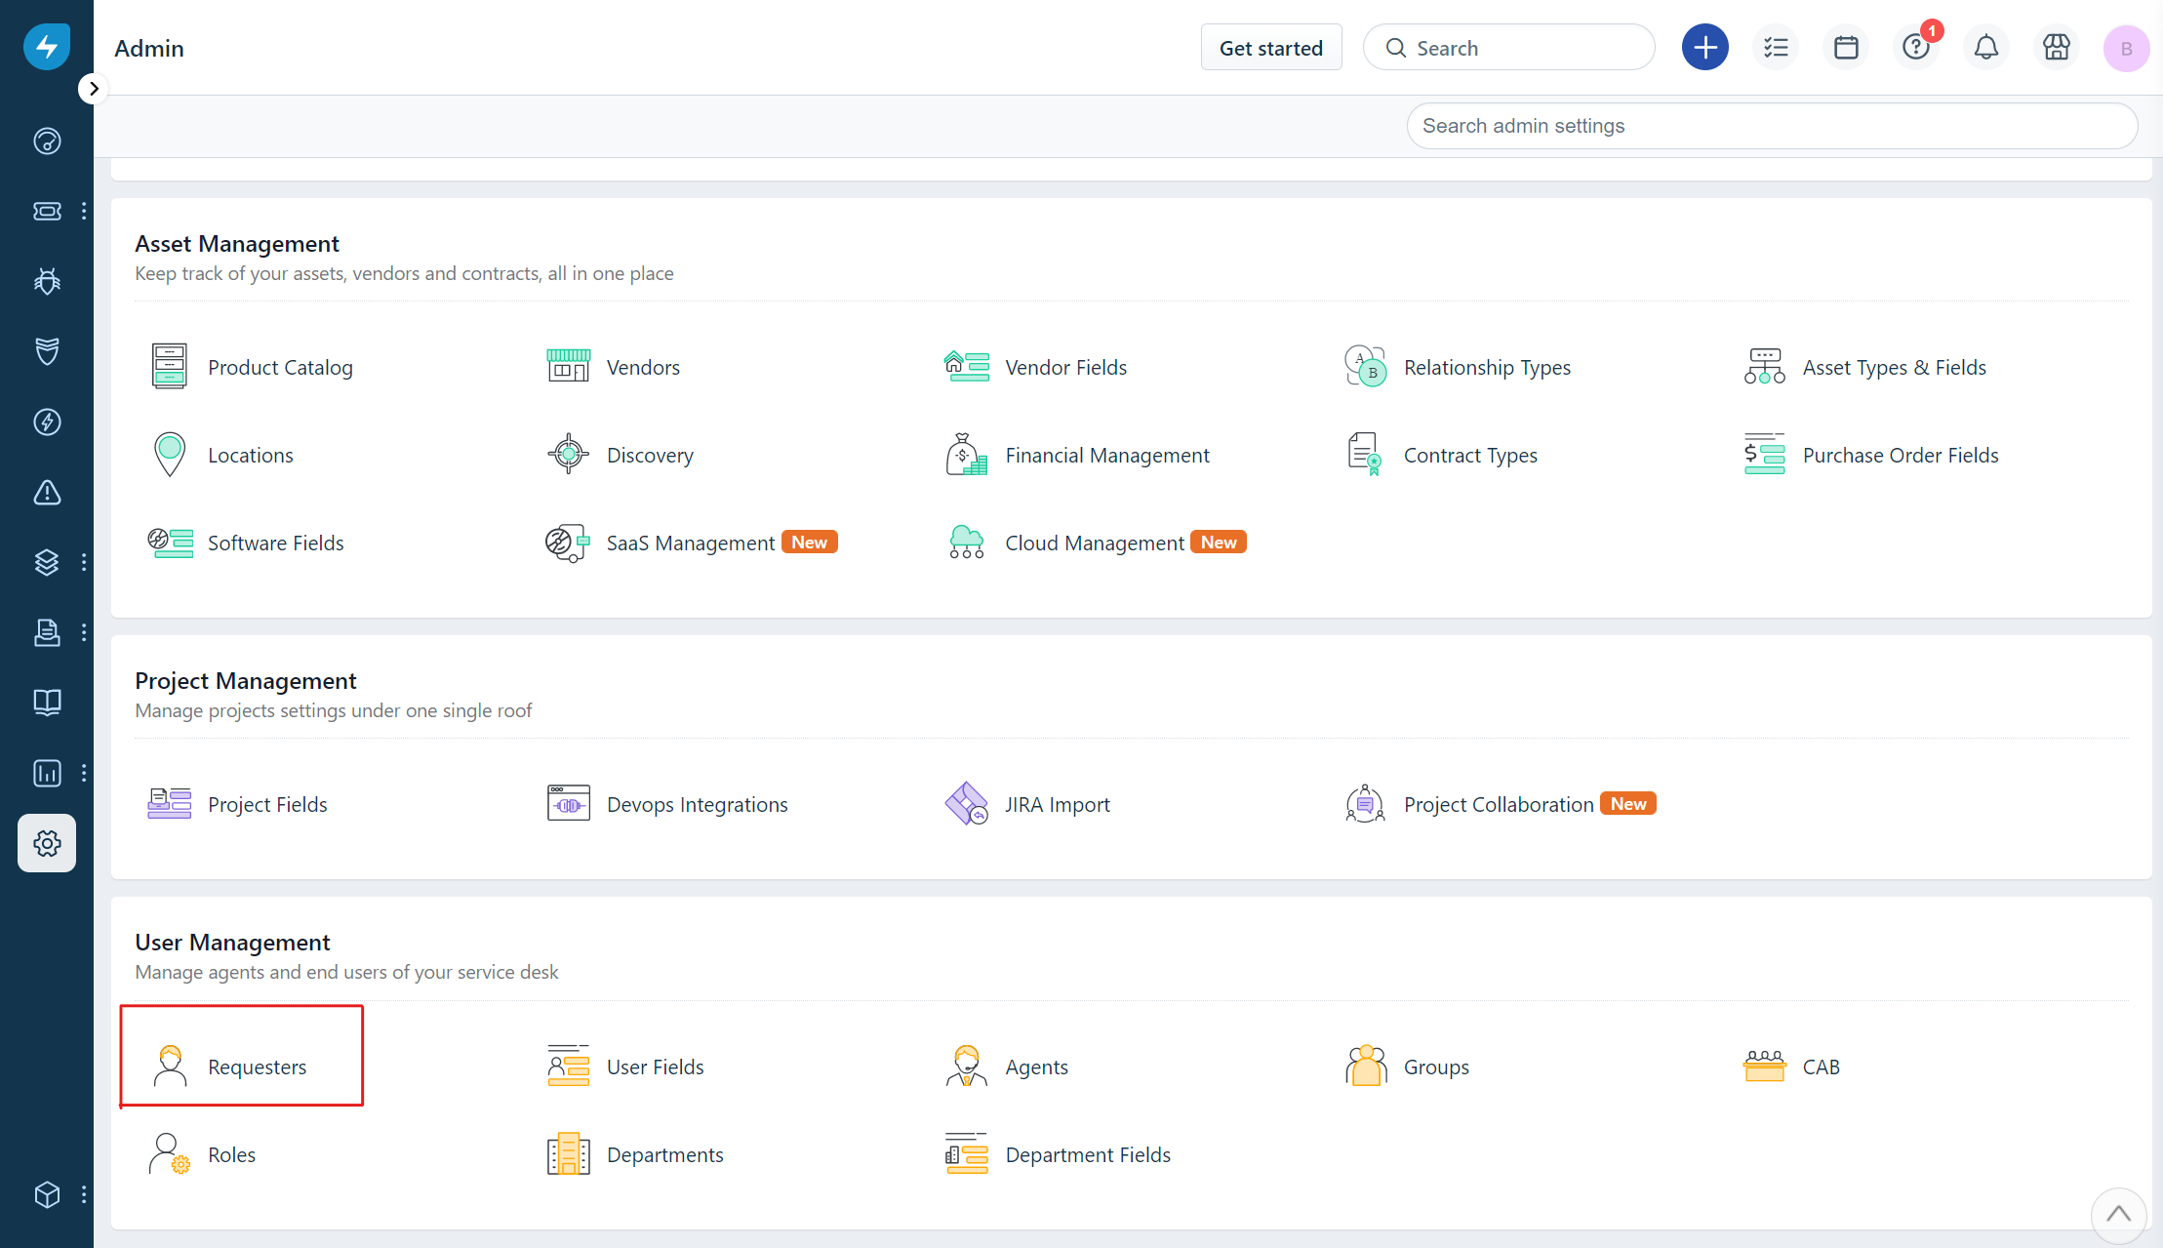Open the Changes module in the sidebar
This screenshot has width=2163, height=1248.
[x=46, y=351]
